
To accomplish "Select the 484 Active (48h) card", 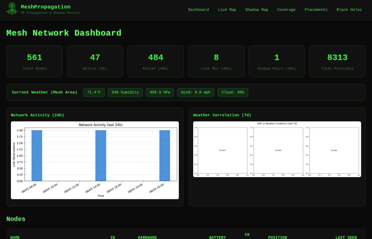I will click(156, 61).
